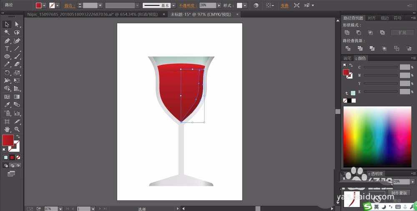Select the Pen tool

(7, 40)
